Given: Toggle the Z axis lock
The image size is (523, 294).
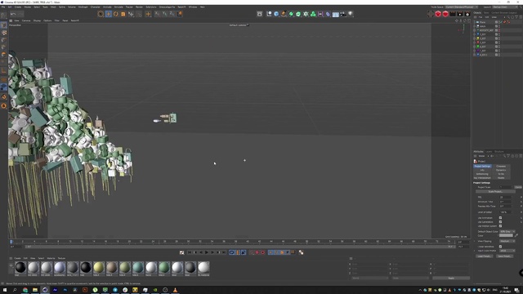Looking at the screenshot, I should pos(172,14).
